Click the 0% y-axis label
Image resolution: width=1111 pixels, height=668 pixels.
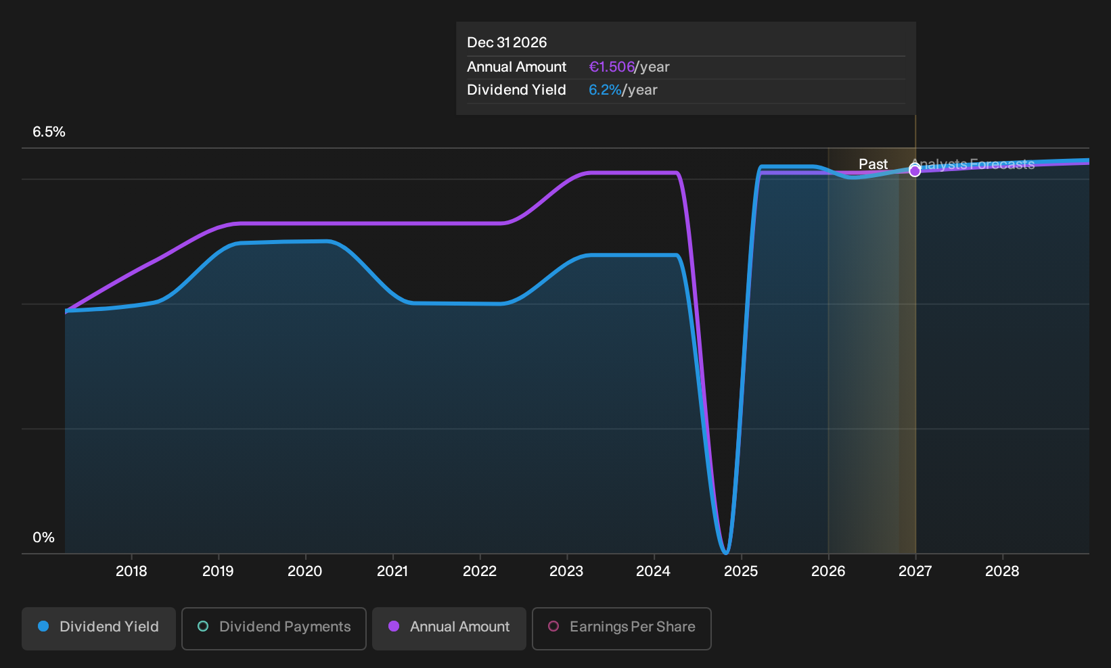(43, 538)
